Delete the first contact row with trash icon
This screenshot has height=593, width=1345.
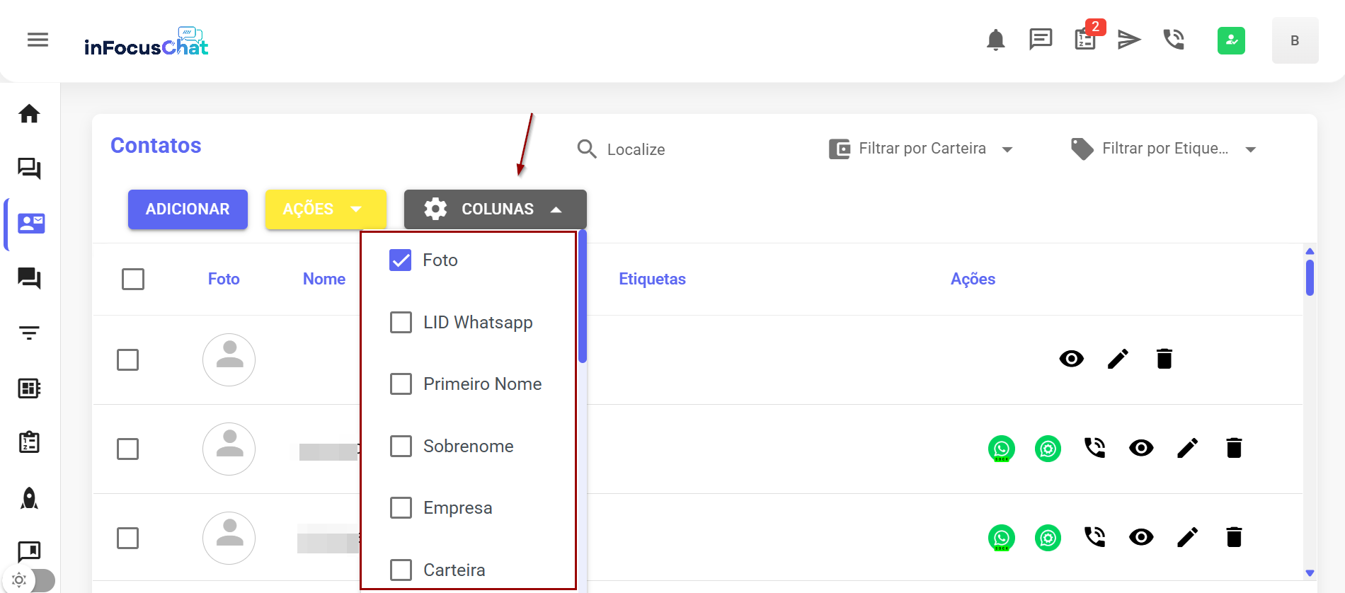point(1164,359)
